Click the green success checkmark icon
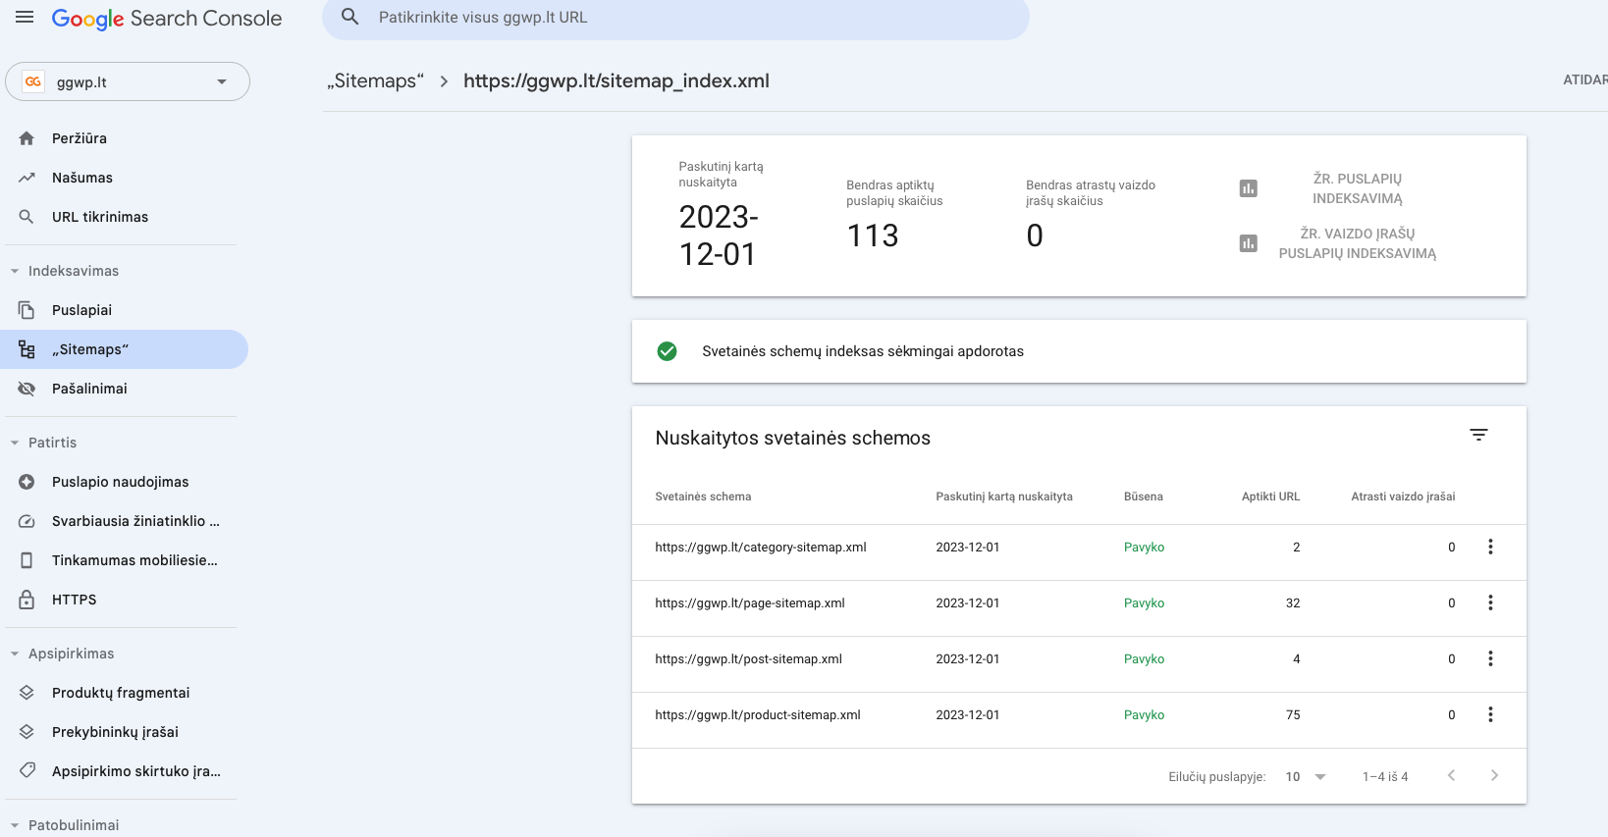 [x=667, y=351]
